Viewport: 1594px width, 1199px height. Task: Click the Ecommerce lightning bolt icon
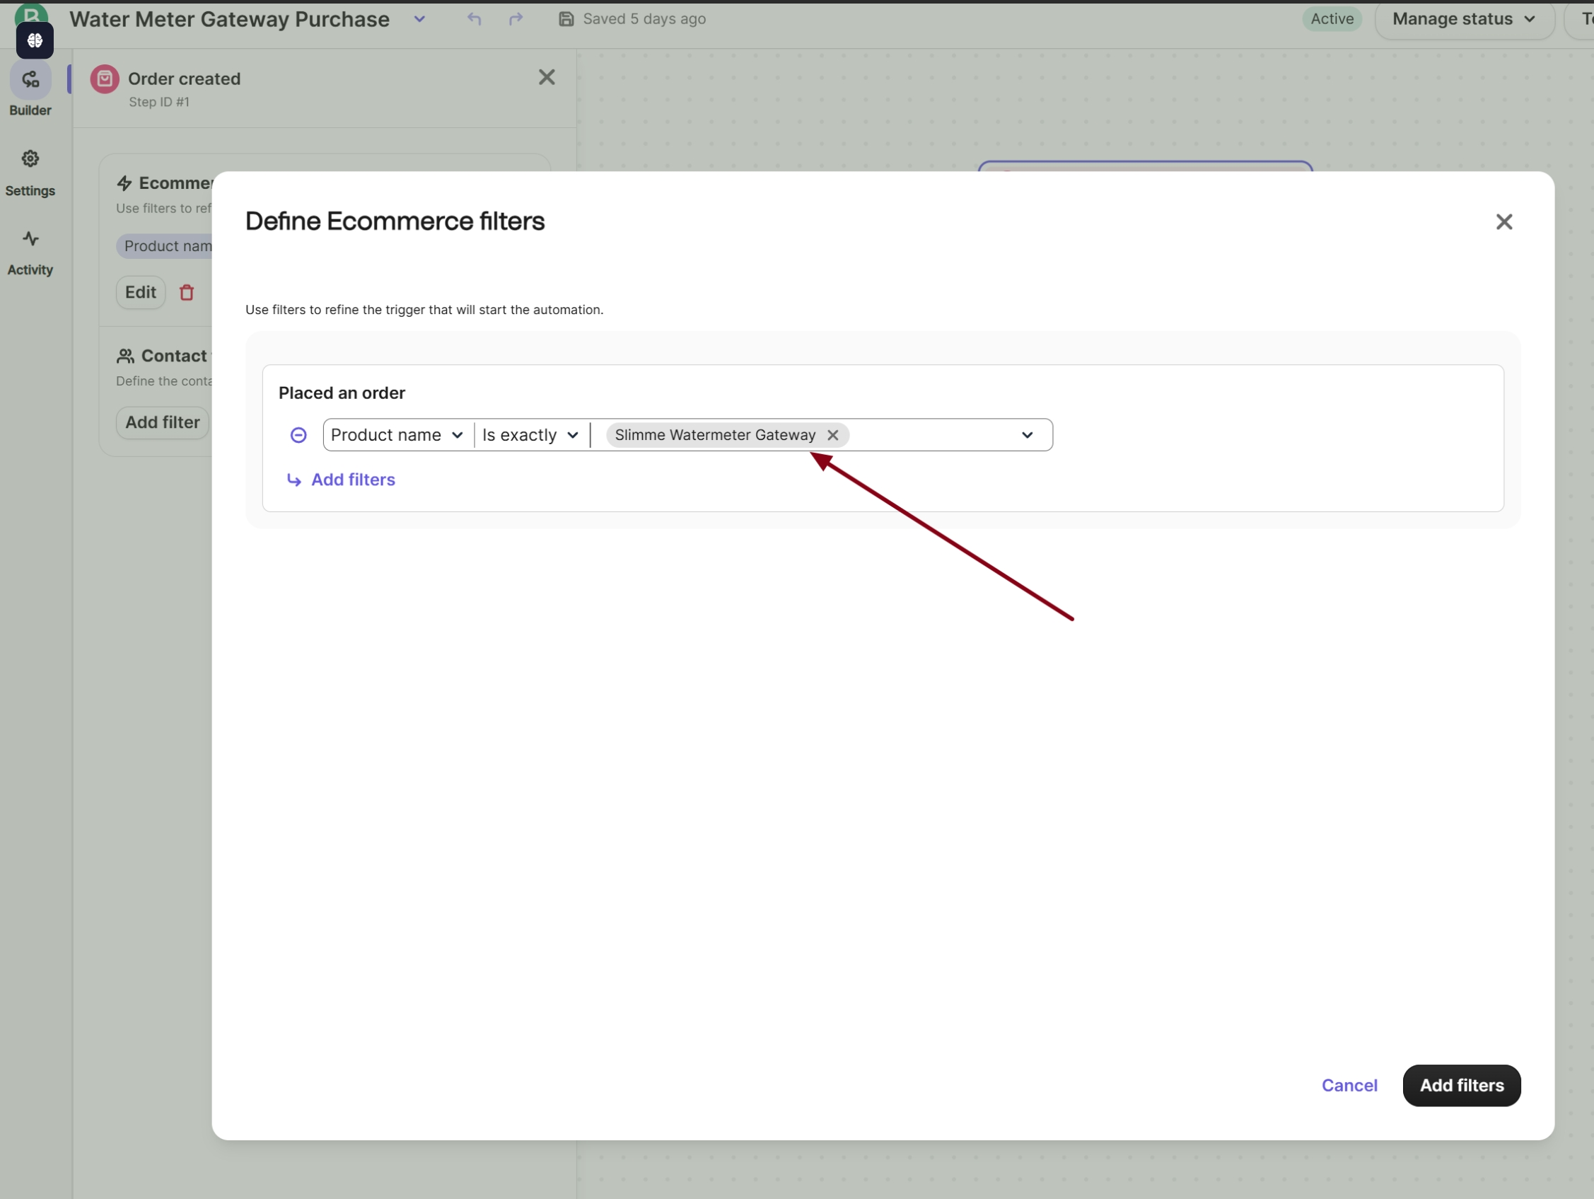124,183
